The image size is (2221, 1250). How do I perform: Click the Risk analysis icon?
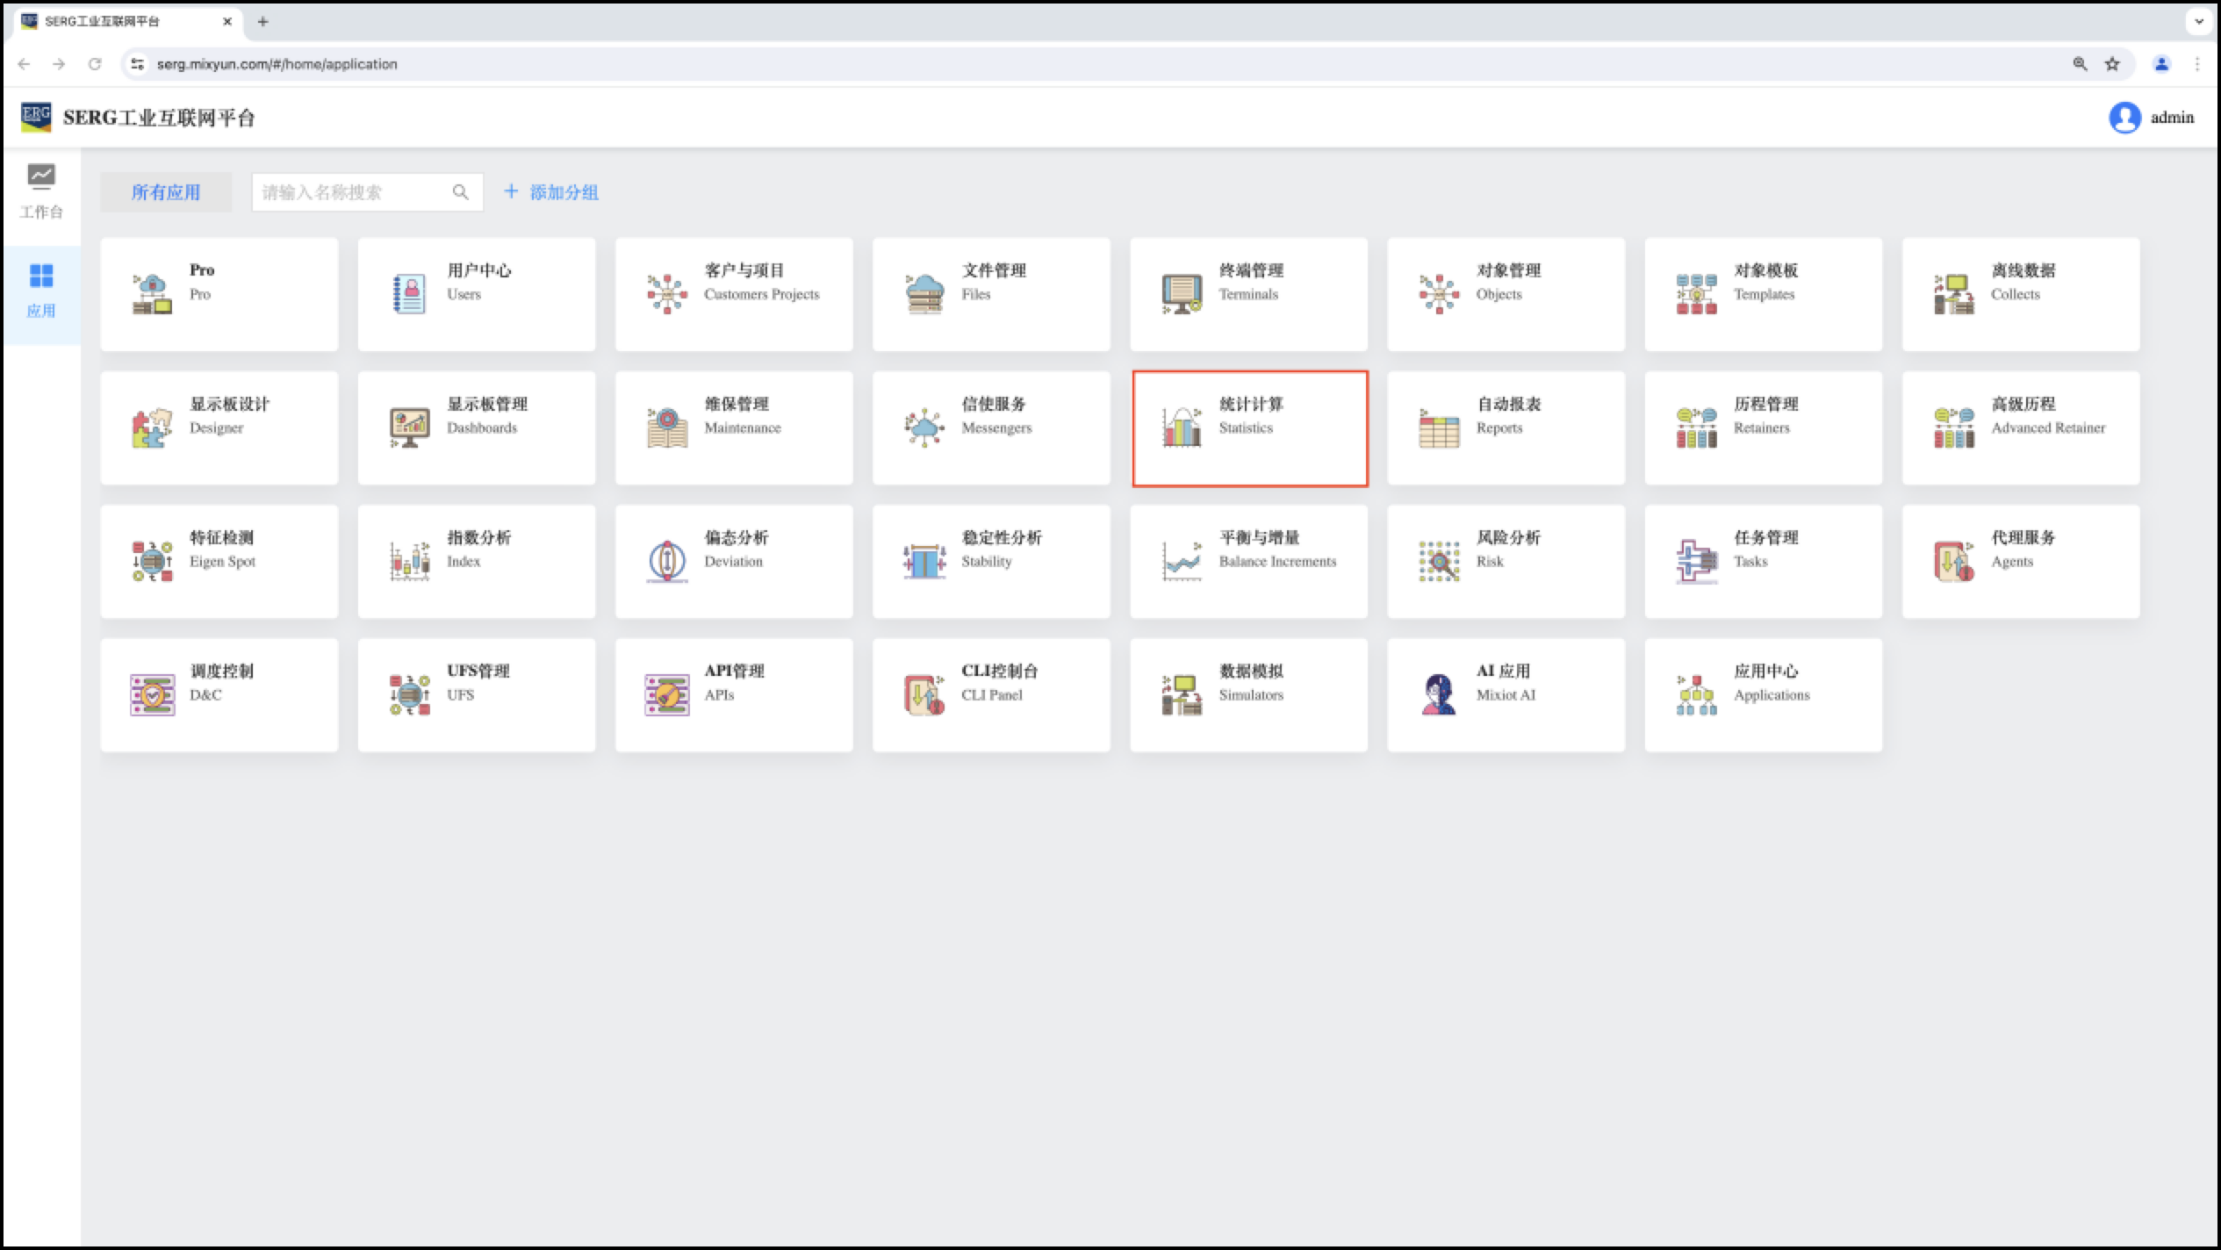pos(1439,561)
